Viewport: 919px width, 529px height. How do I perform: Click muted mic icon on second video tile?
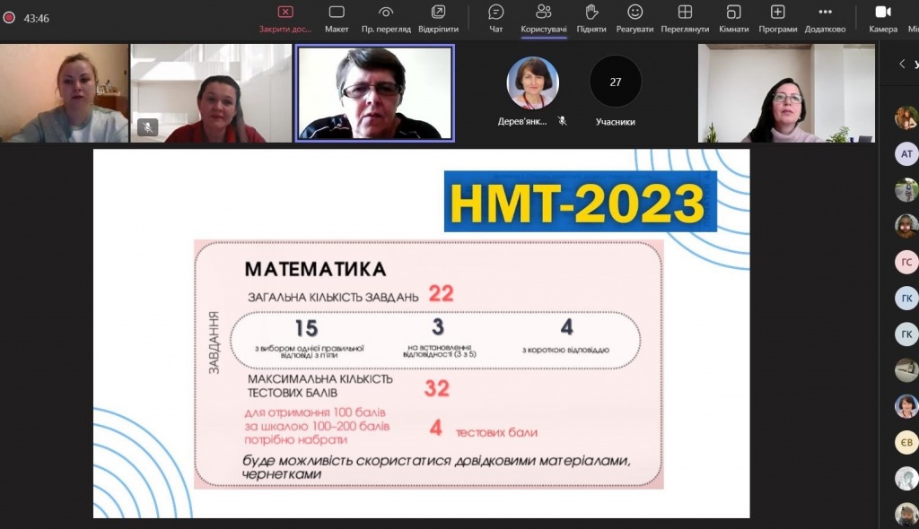(x=148, y=126)
